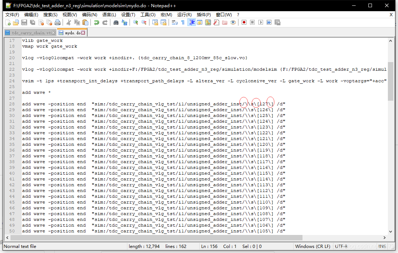Click horizontal scrollbar left arrow
The width and height of the screenshot is (398, 253).
pos(7,237)
